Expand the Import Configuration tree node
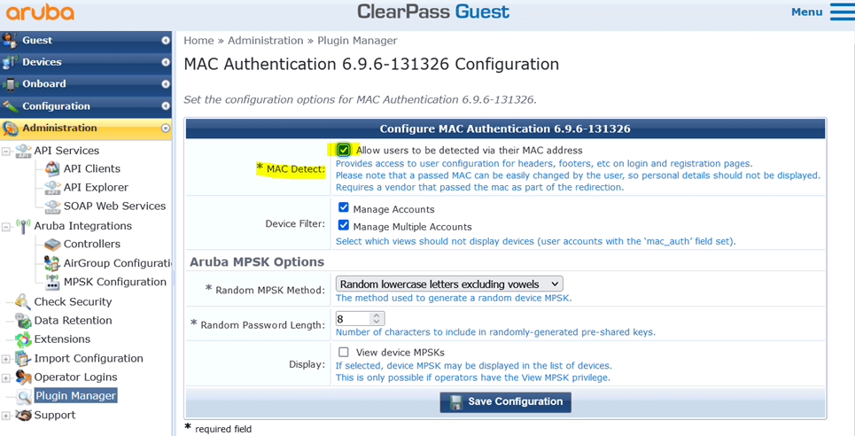 coord(6,359)
